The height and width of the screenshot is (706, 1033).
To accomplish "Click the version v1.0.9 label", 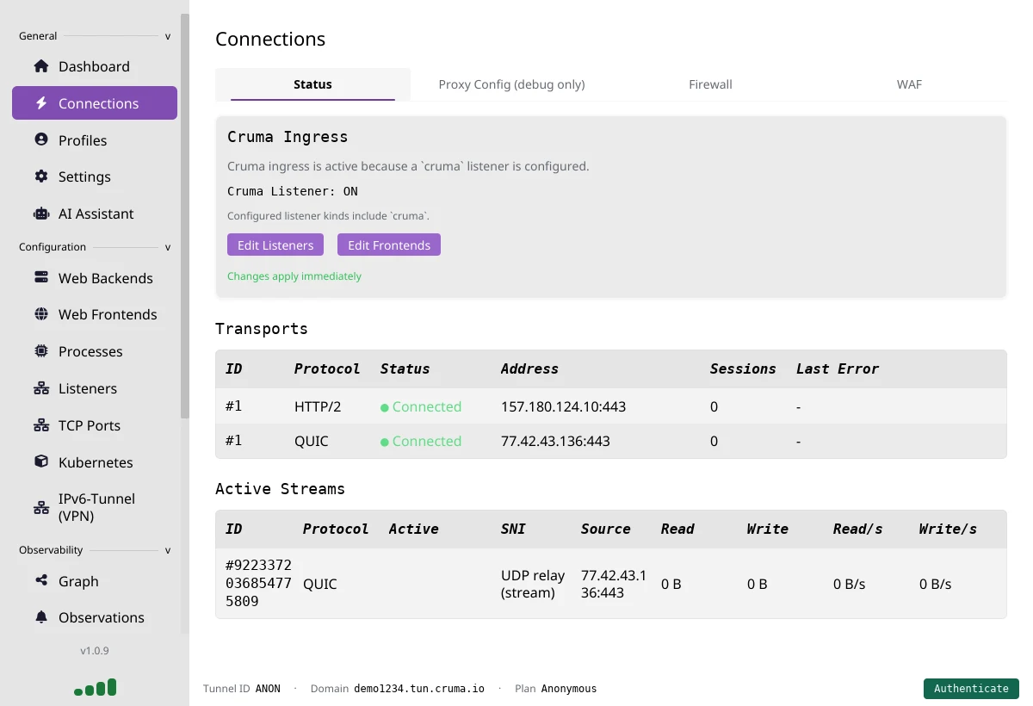I will 95,651.
